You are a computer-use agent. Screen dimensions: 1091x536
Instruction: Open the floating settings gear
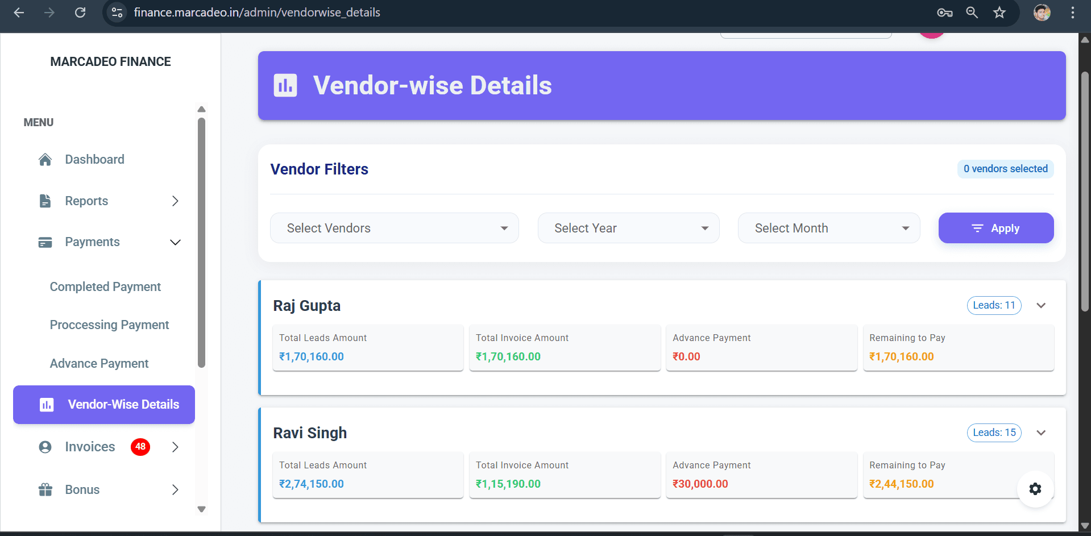(x=1035, y=489)
